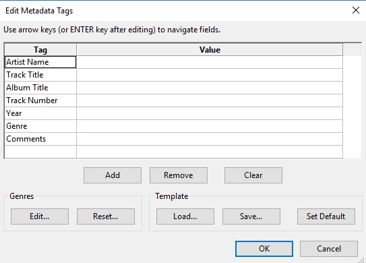
Task: Clear all metadata tags
Action: click(x=253, y=175)
